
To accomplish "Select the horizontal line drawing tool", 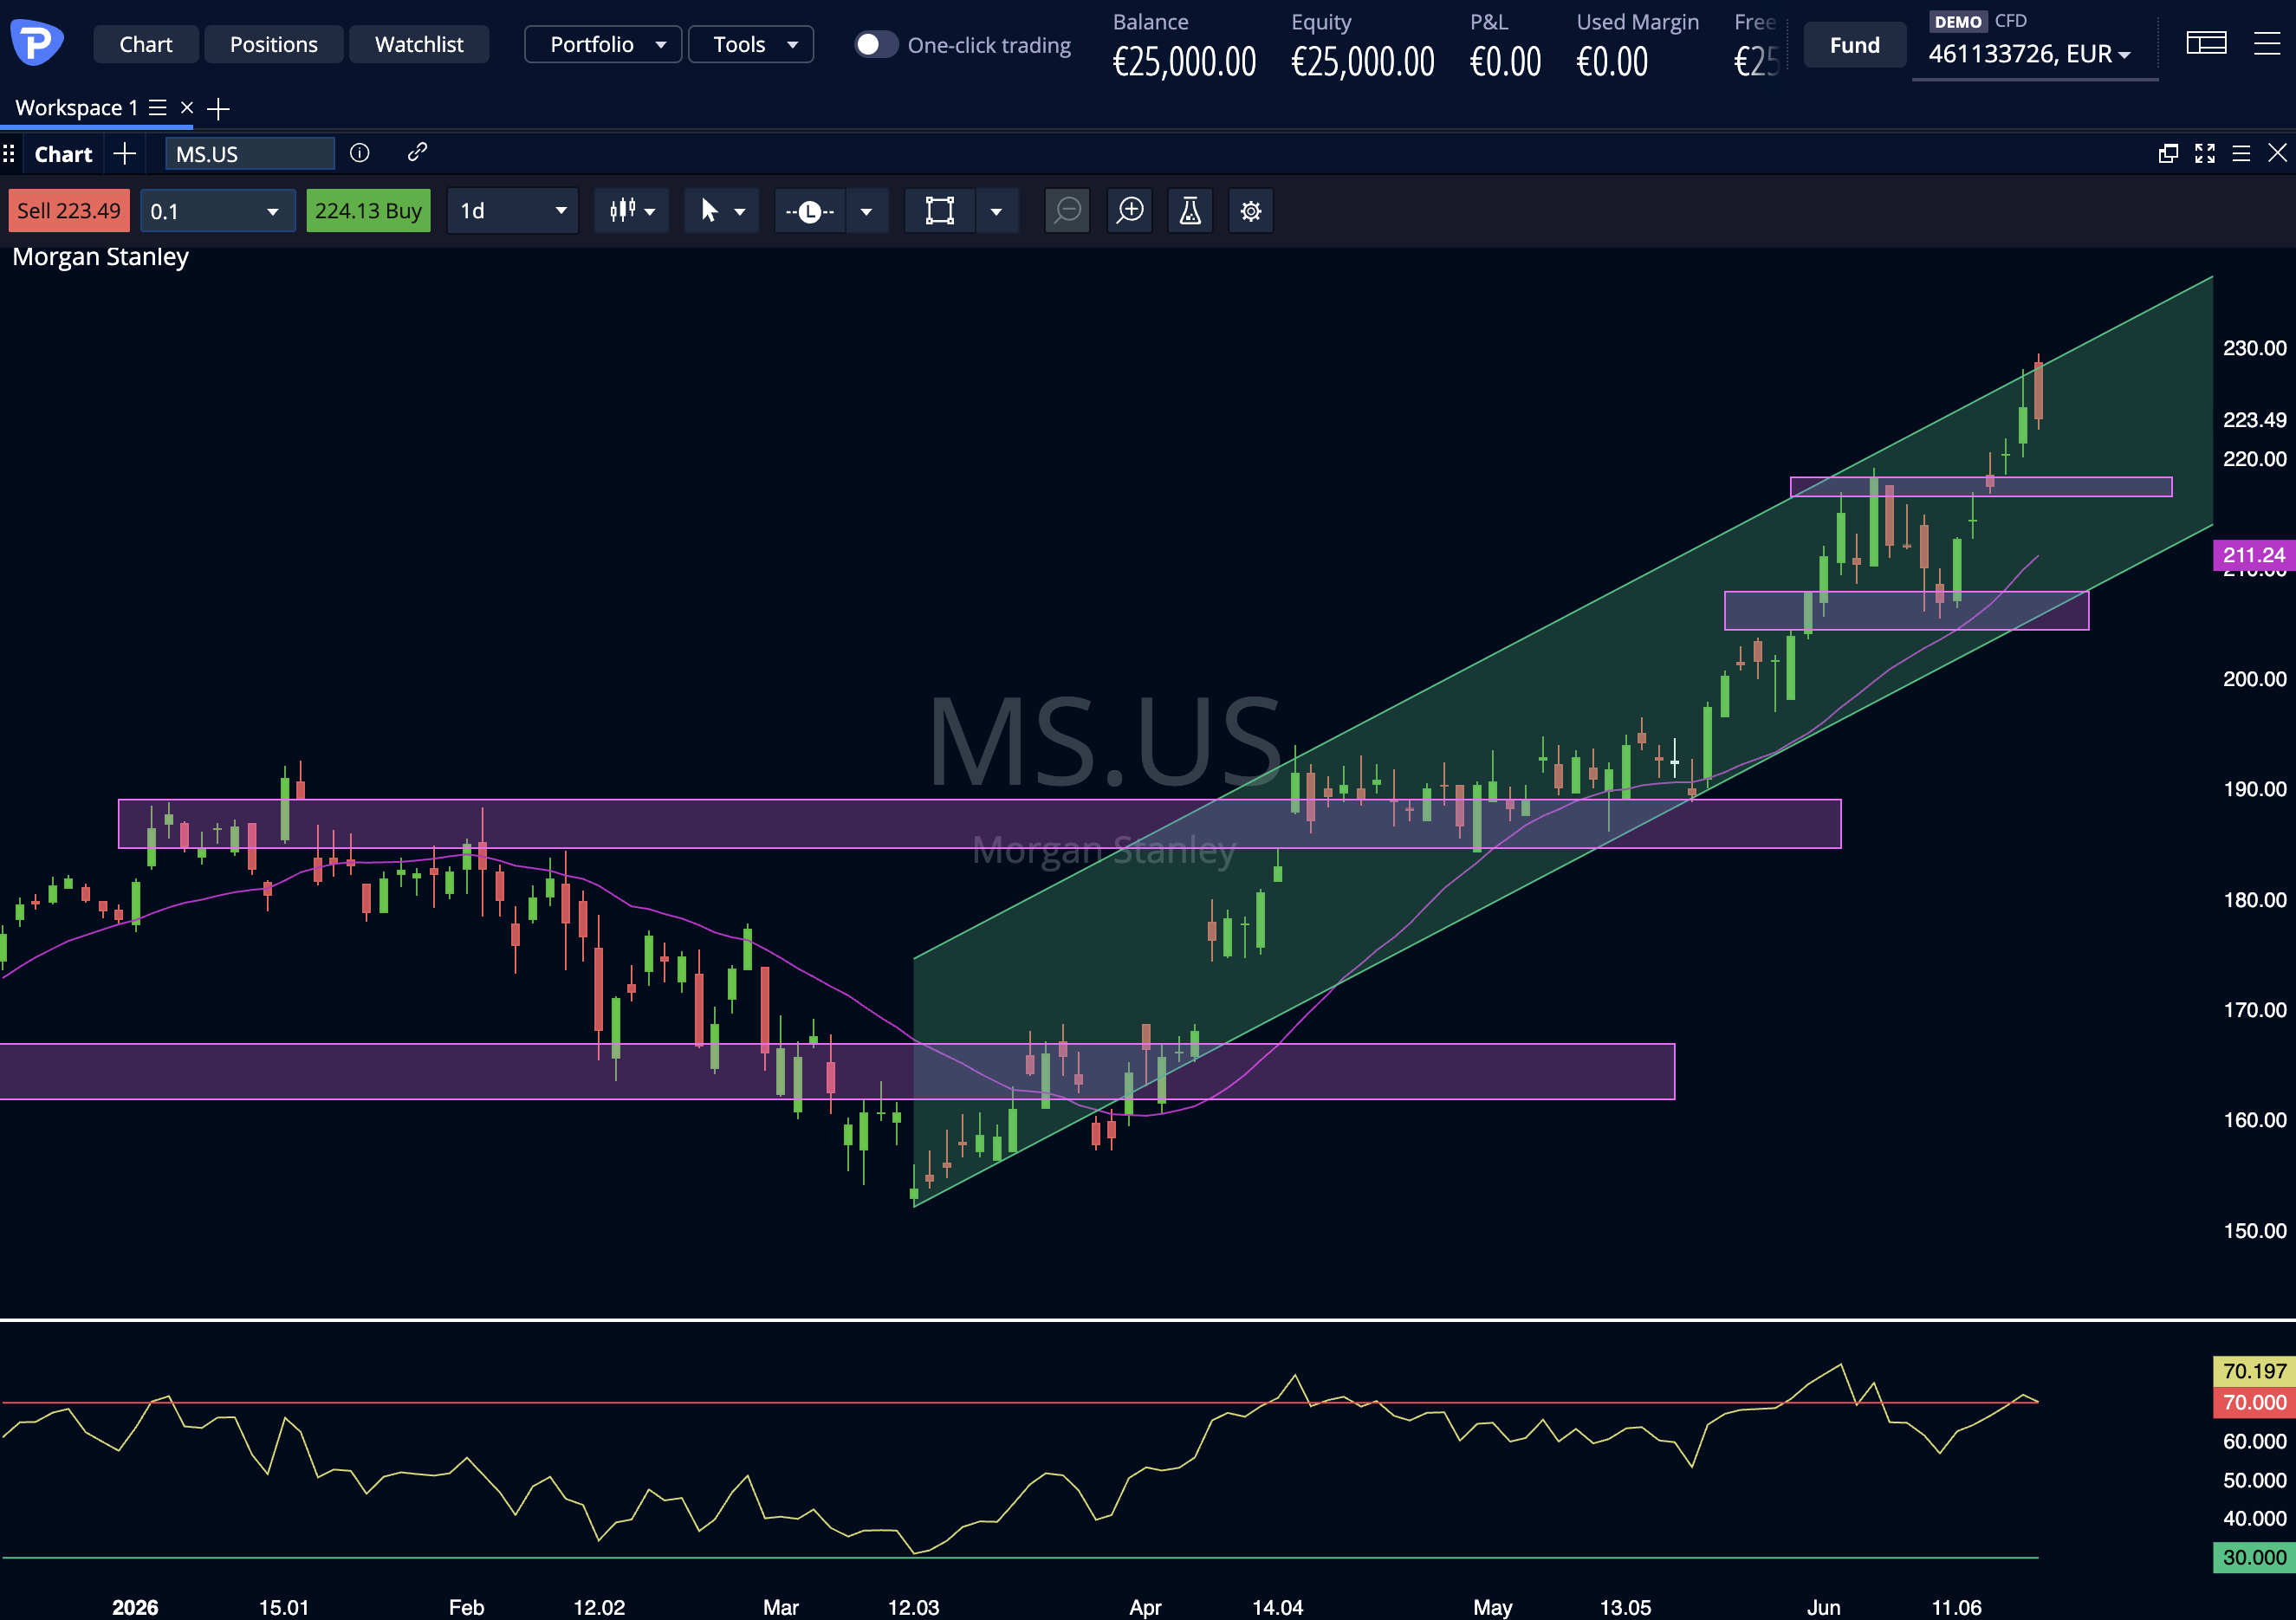I will pyautogui.click(x=810, y=211).
